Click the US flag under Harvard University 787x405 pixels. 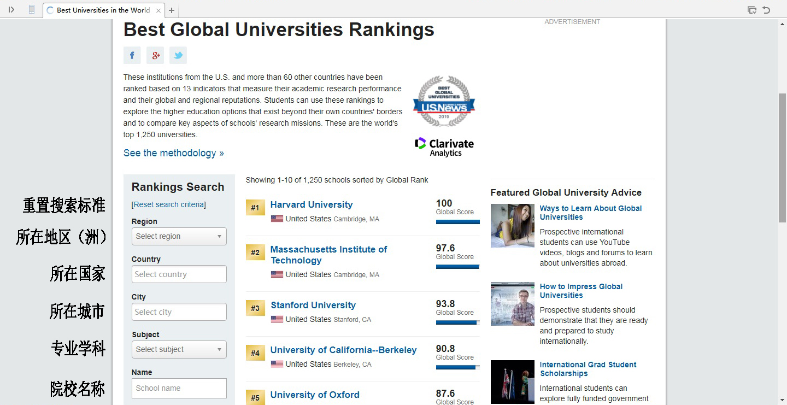pos(277,219)
